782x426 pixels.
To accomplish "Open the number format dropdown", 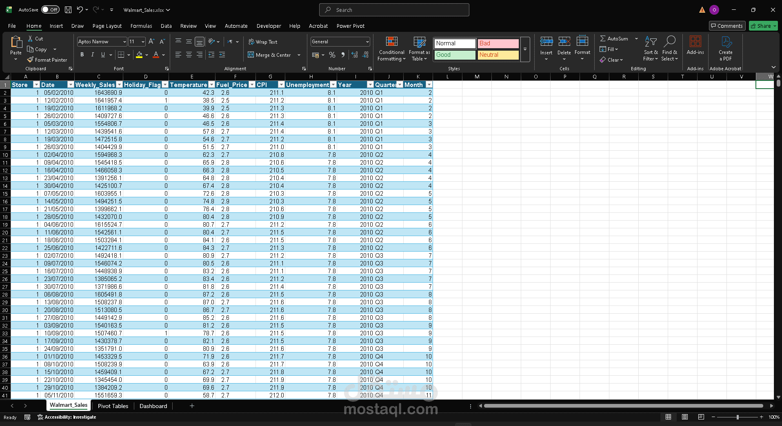I will coord(367,42).
